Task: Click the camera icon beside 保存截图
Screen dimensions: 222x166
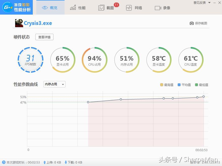Action: (191, 23)
